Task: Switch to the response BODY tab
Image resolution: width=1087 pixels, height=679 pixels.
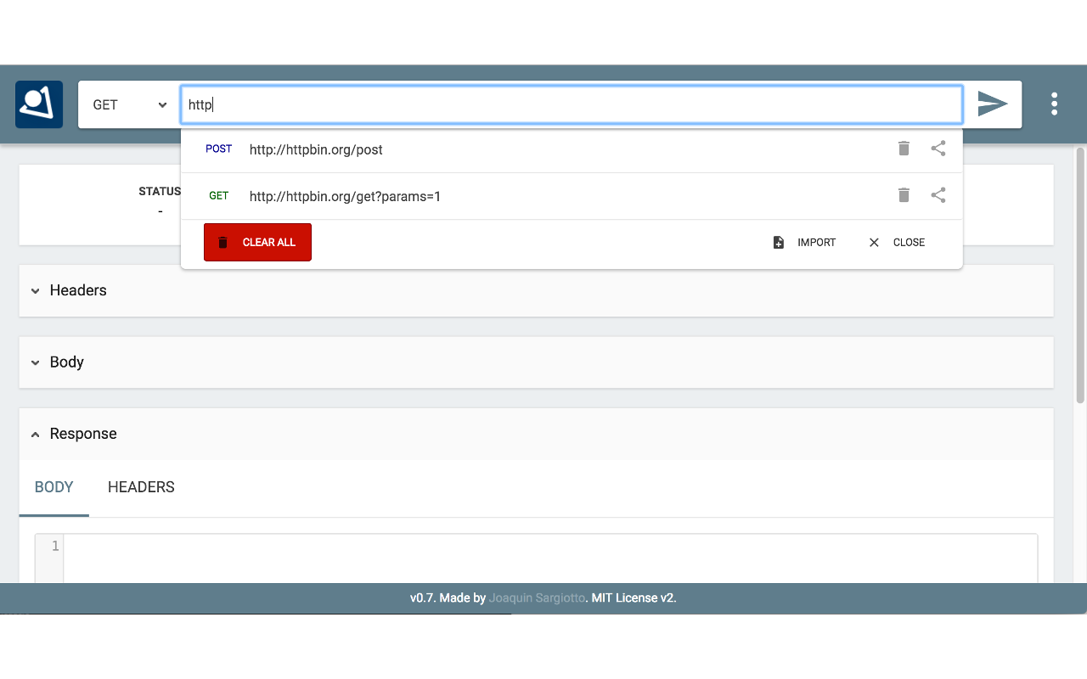Action: (54, 488)
